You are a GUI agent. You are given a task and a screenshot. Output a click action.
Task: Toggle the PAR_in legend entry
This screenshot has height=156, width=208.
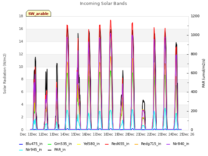click(x=57, y=149)
